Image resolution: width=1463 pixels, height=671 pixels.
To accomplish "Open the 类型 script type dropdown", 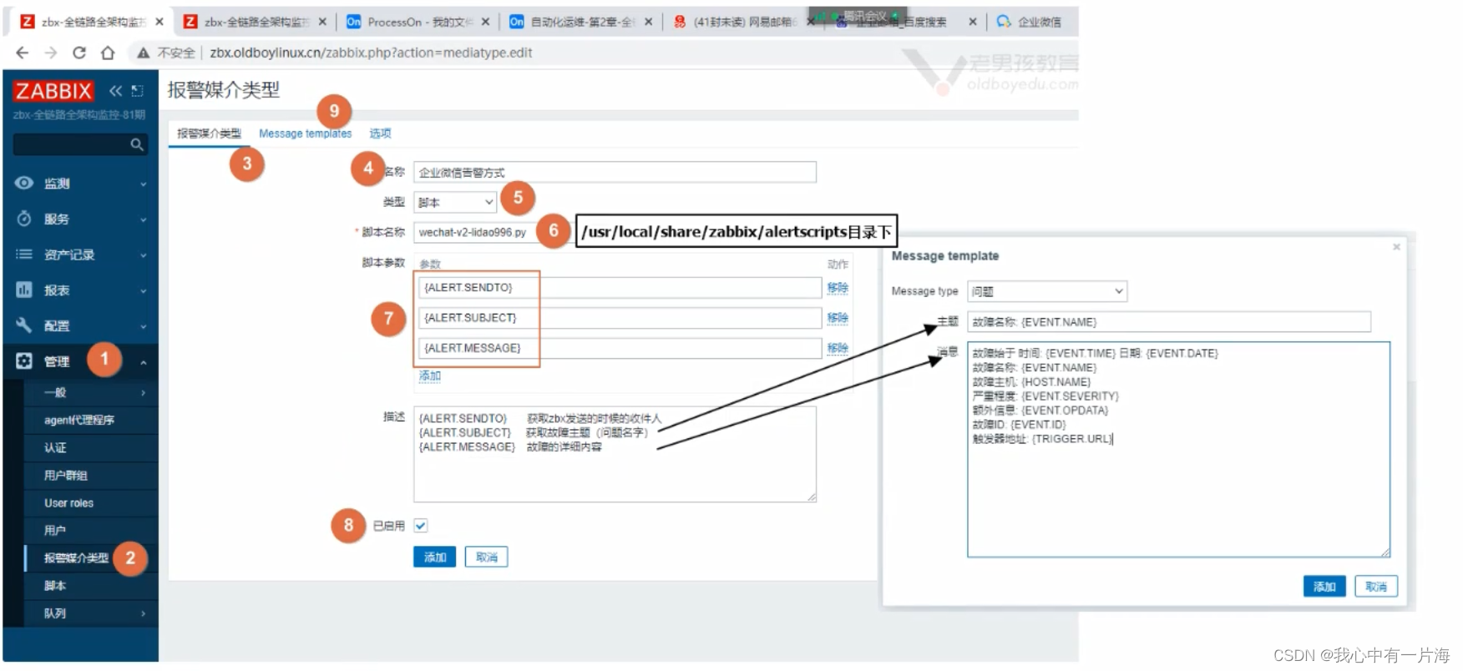I will click(455, 202).
